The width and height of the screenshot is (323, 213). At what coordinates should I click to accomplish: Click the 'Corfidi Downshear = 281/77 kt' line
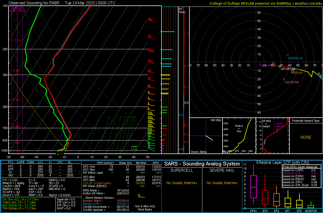[x=106, y=207]
